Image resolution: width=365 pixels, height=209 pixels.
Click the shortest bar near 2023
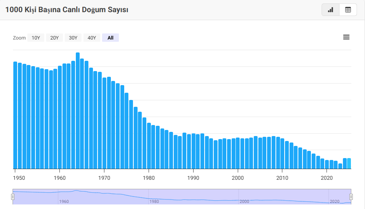[340, 166]
